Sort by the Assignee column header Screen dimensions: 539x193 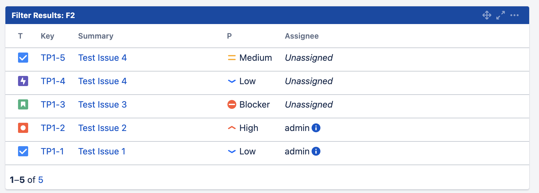click(301, 36)
